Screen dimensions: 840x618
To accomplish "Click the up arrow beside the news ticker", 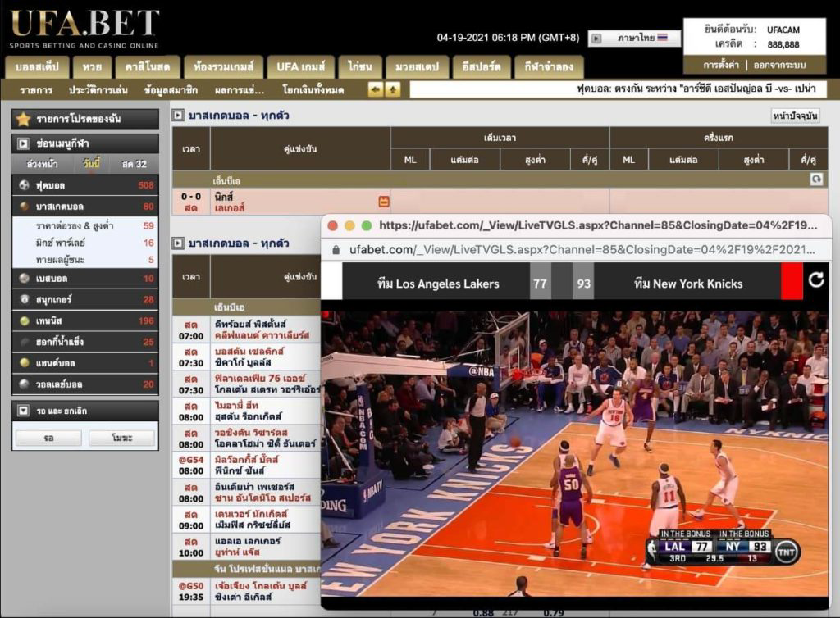I will tap(393, 89).
